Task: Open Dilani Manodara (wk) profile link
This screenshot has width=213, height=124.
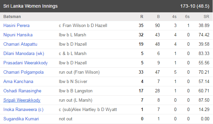Action: [24, 53]
